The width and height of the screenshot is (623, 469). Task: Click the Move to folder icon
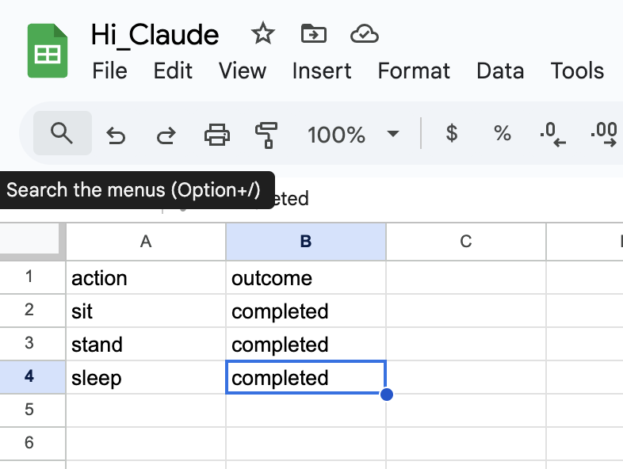[x=314, y=33]
